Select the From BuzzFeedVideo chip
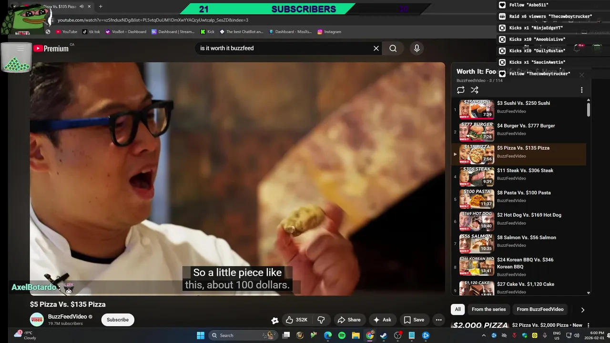 540,309
